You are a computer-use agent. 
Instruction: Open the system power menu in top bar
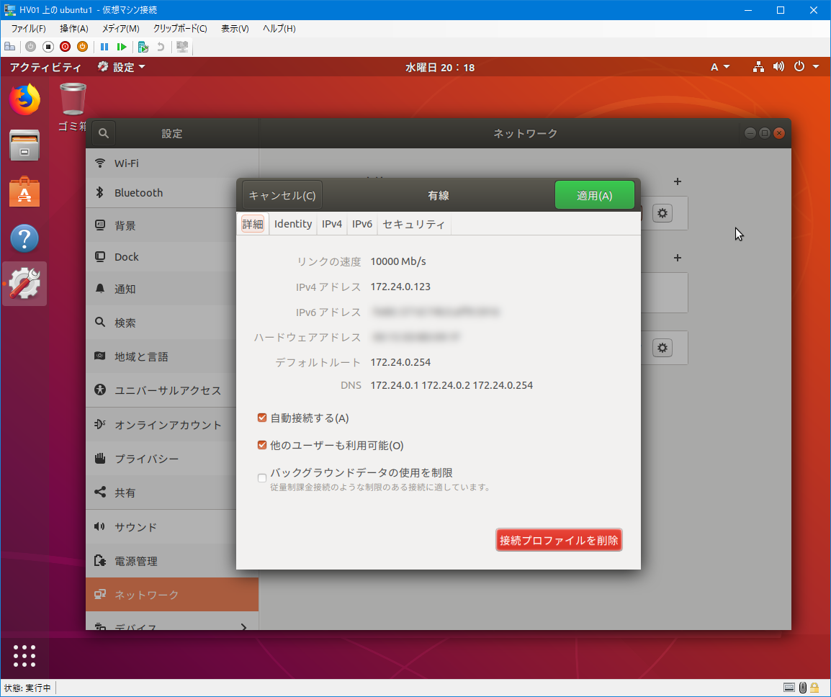[805, 67]
